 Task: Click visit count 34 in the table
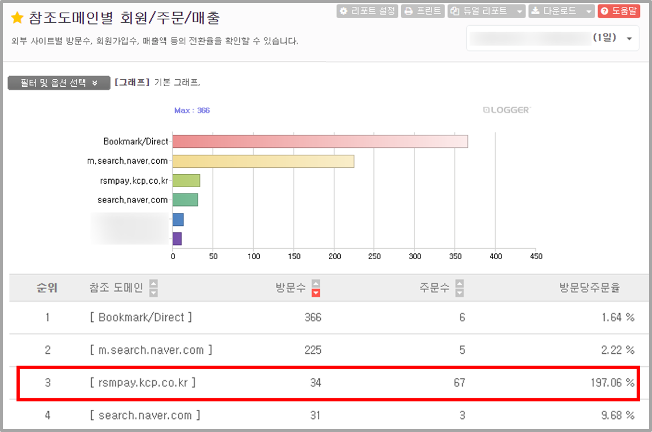pyautogui.click(x=316, y=382)
